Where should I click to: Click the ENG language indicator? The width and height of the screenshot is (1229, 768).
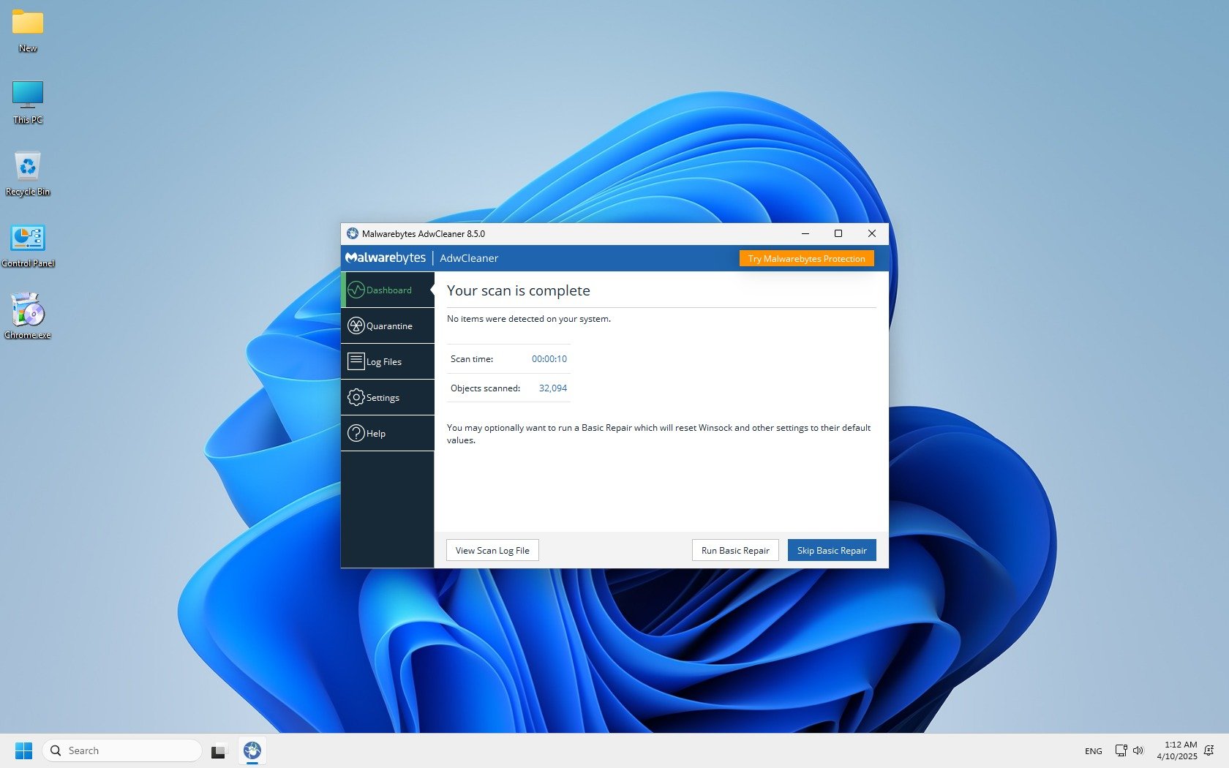pyautogui.click(x=1093, y=751)
